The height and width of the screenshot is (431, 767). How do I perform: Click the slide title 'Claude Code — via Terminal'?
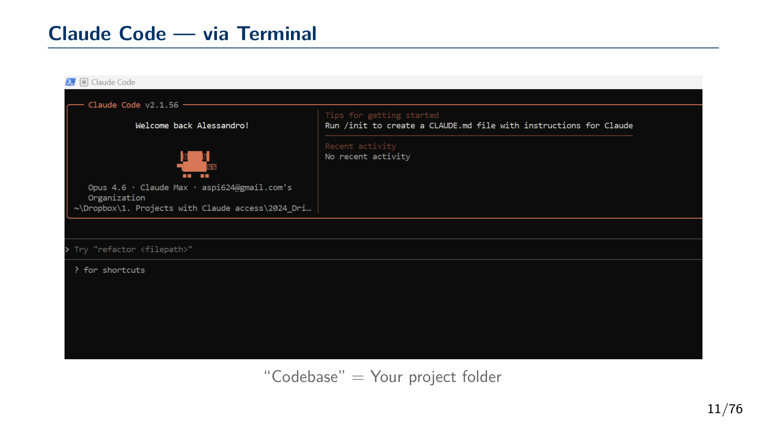tap(182, 33)
